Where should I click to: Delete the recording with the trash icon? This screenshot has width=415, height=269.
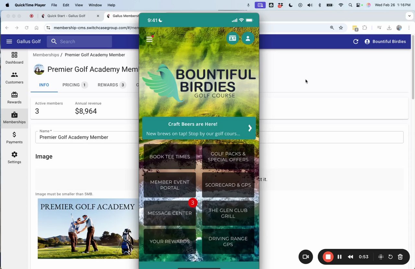(x=400, y=257)
